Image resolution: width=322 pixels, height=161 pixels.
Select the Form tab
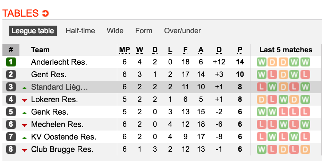(144, 31)
